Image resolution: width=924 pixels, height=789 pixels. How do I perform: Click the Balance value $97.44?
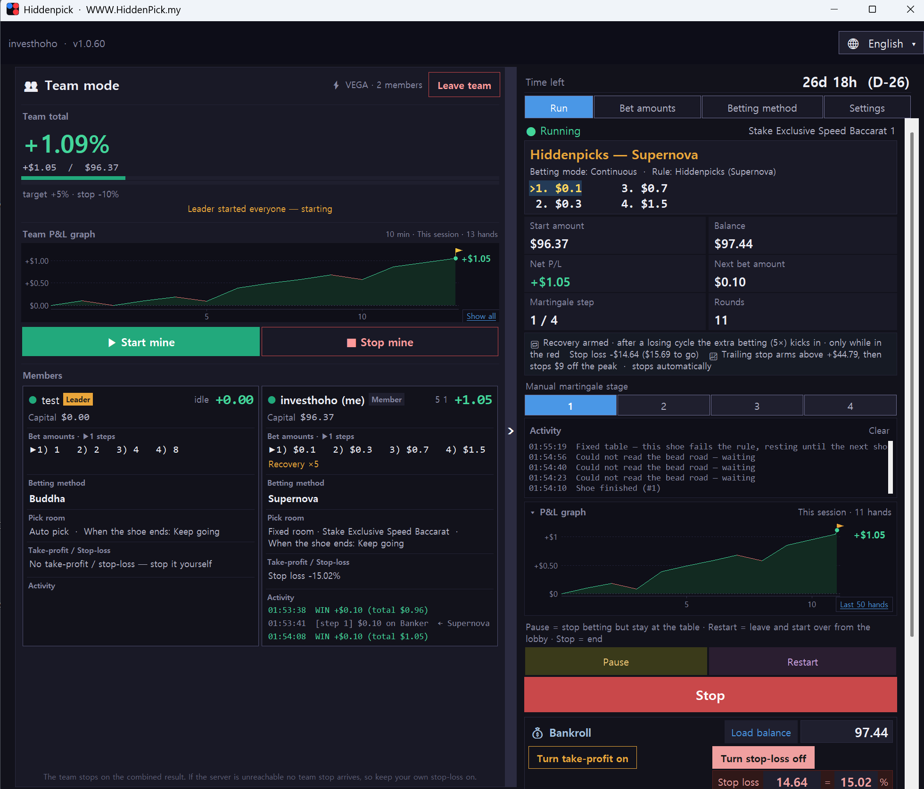[x=734, y=244]
